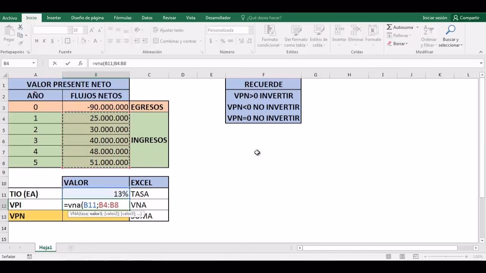486x273 pixels.
Task: Click the Estilos de celda icon
Action: [x=318, y=36]
